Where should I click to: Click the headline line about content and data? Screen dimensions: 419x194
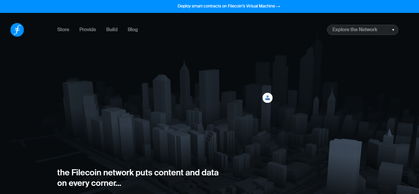click(138, 172)
